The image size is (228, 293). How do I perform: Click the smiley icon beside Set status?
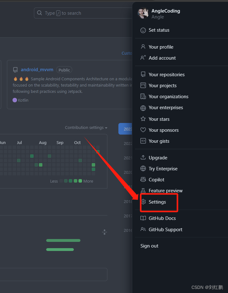click(143, 30)
